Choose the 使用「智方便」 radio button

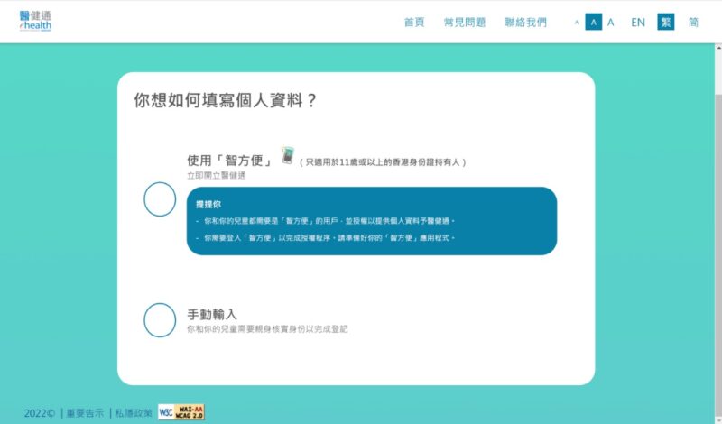tap(160, 199)
